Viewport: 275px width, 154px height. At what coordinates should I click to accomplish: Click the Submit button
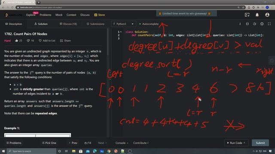(260, 143)
